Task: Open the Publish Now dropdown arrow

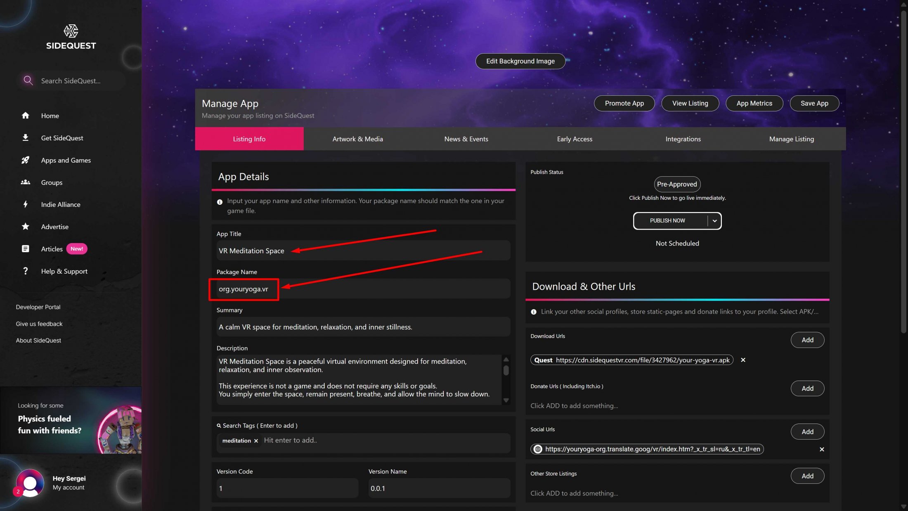Action: coord(714,221)
